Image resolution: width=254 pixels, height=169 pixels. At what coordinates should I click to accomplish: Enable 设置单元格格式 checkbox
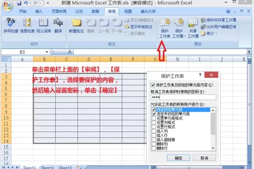point(154,118)
